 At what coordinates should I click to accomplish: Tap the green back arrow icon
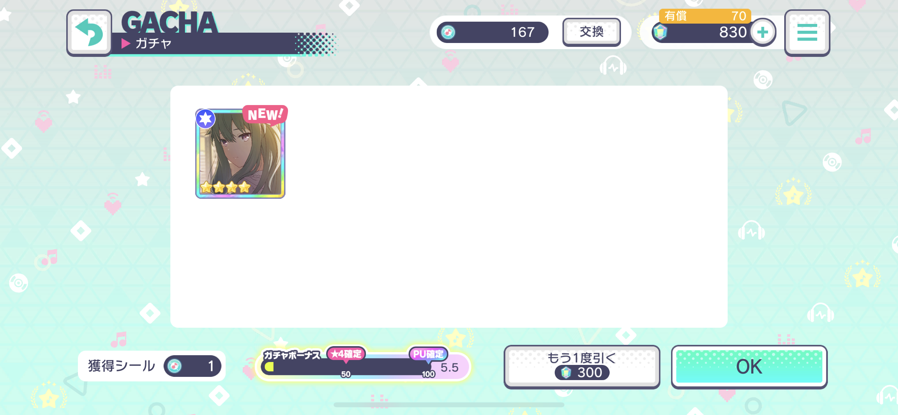(x=89, y=32)
